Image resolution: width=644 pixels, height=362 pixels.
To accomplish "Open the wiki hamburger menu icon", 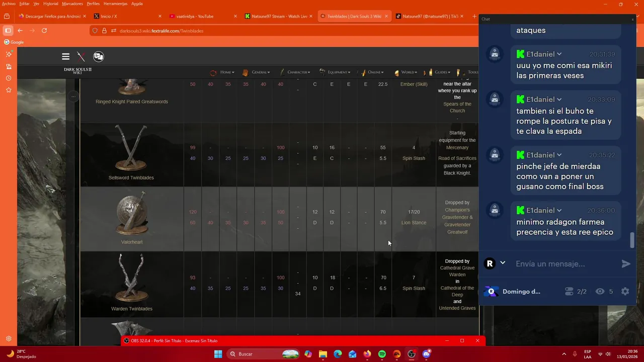I will (x=65, y=56).
